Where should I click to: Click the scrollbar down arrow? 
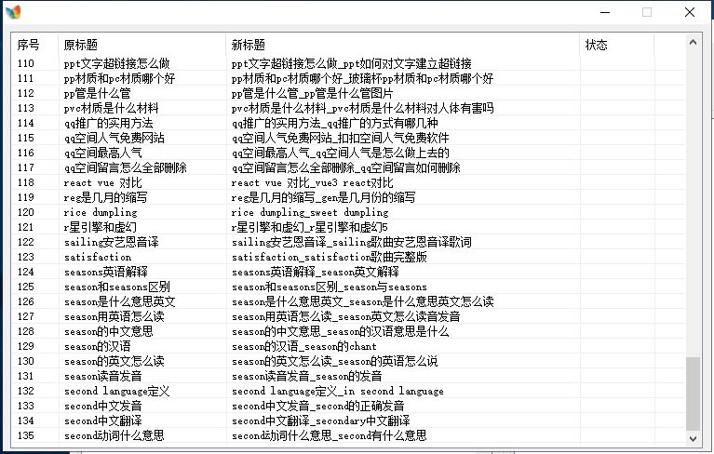(x=693, y=439)
